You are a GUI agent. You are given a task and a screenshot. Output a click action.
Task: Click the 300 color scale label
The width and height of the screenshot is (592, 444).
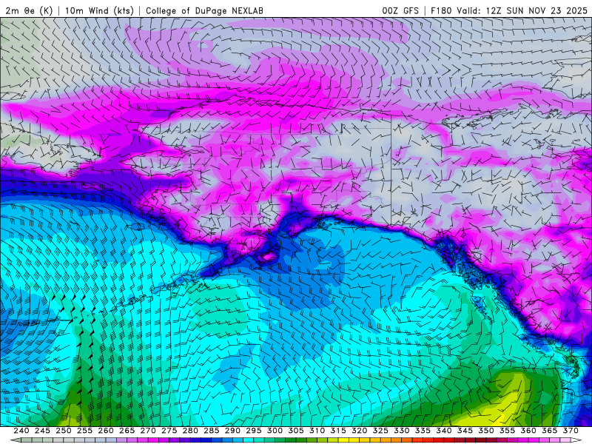[x=275, y=431]
